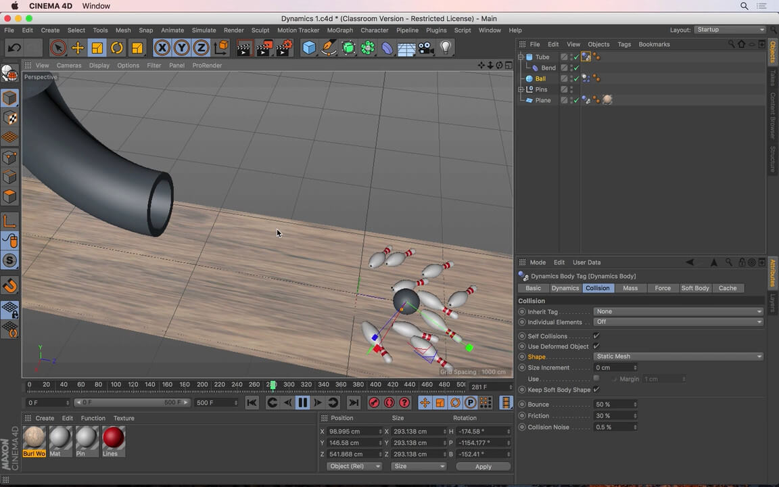Image resolution: width=779 pixels, height=487 pixels.
Task: Enable the Self Collisions checkbox
Action: 596,336
